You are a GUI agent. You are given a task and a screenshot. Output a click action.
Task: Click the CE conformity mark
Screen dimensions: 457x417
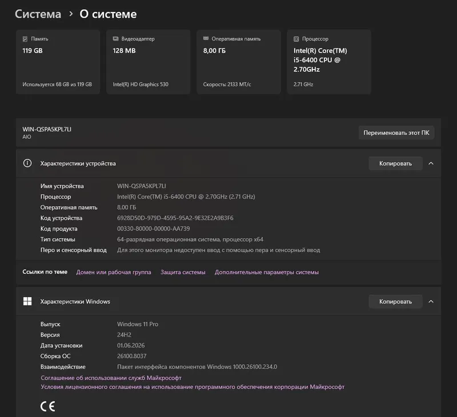(x=48, y=406)
